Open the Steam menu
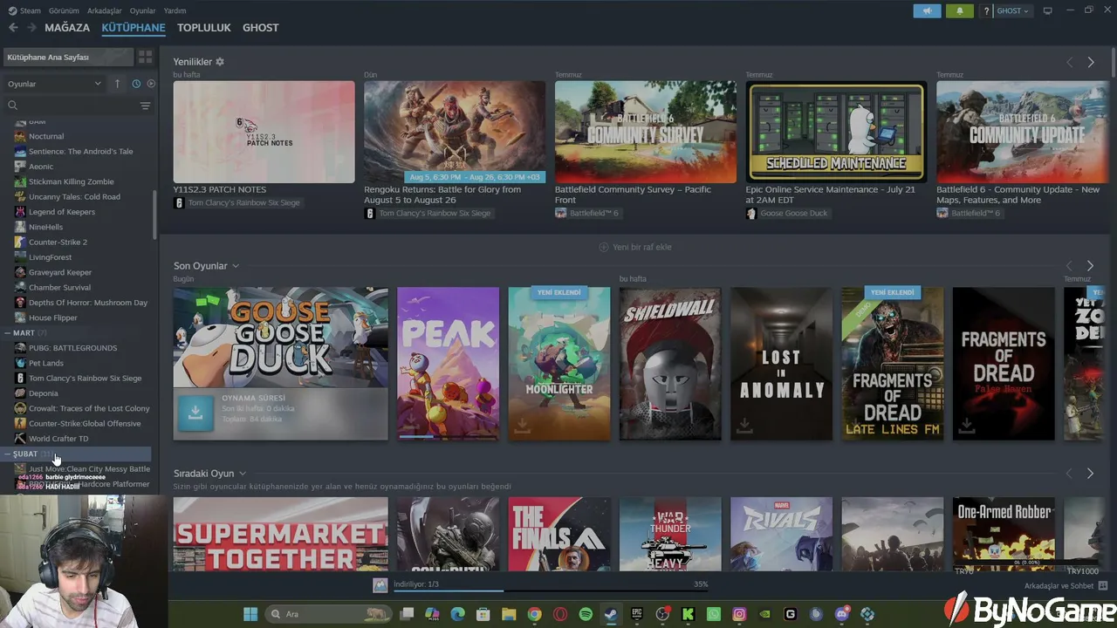This screenshot has height=628, width=1117. 24,10
